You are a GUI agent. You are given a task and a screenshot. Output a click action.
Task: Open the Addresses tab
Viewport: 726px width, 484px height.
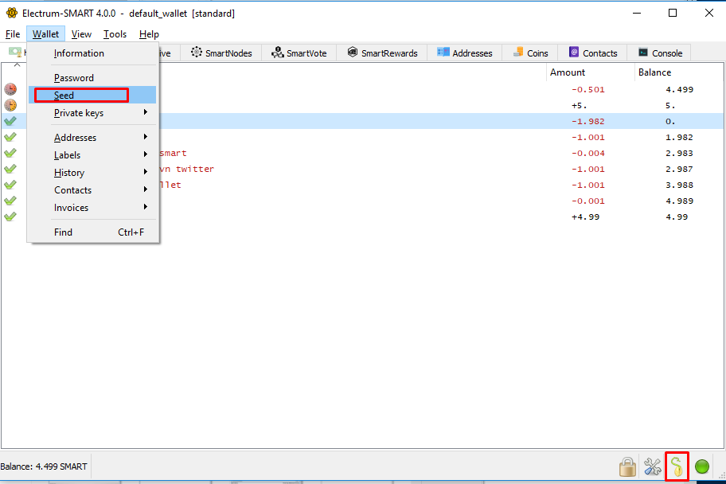pyautogui.click(x=464, y=53)
